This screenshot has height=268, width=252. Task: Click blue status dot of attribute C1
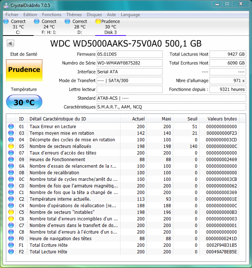[11, 192]
